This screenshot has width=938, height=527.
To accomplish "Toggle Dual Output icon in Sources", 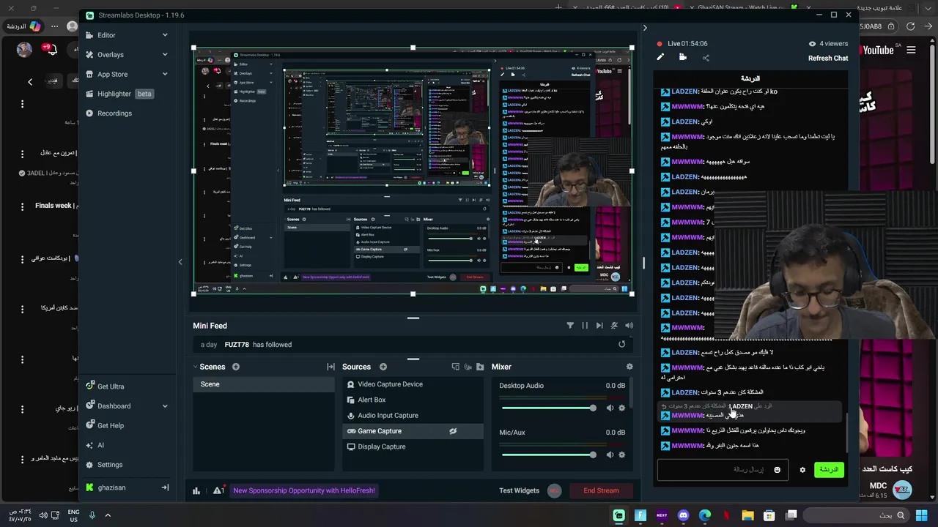I will (455, 367).
